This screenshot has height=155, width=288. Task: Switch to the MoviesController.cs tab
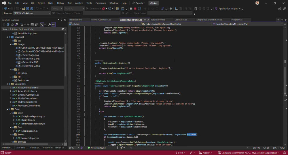[101, 20]
